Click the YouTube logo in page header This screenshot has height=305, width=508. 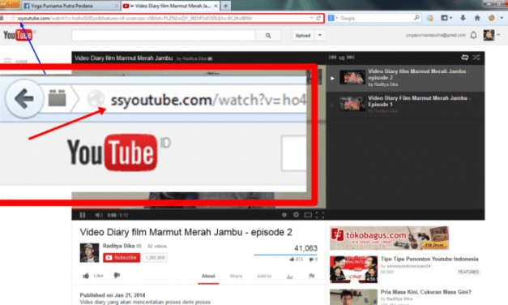tap(18, 35)
